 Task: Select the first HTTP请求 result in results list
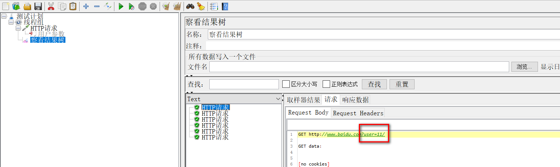215,107
